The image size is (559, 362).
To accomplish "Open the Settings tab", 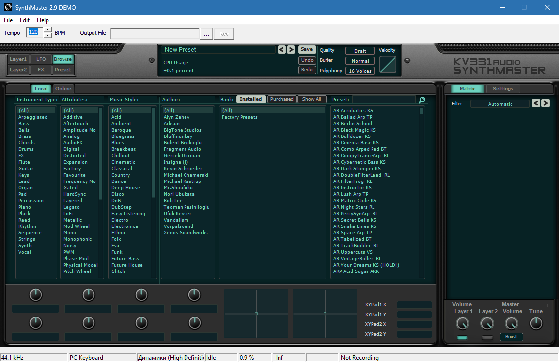I will tap(503, 89).
